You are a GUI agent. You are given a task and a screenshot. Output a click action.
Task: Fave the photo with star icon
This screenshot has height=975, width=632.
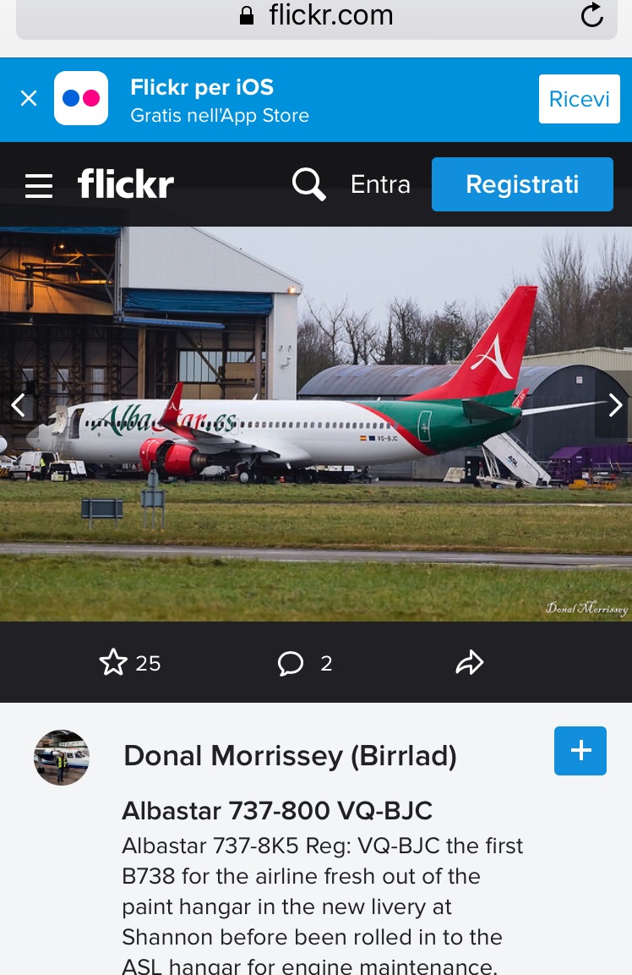coord(113,662)
